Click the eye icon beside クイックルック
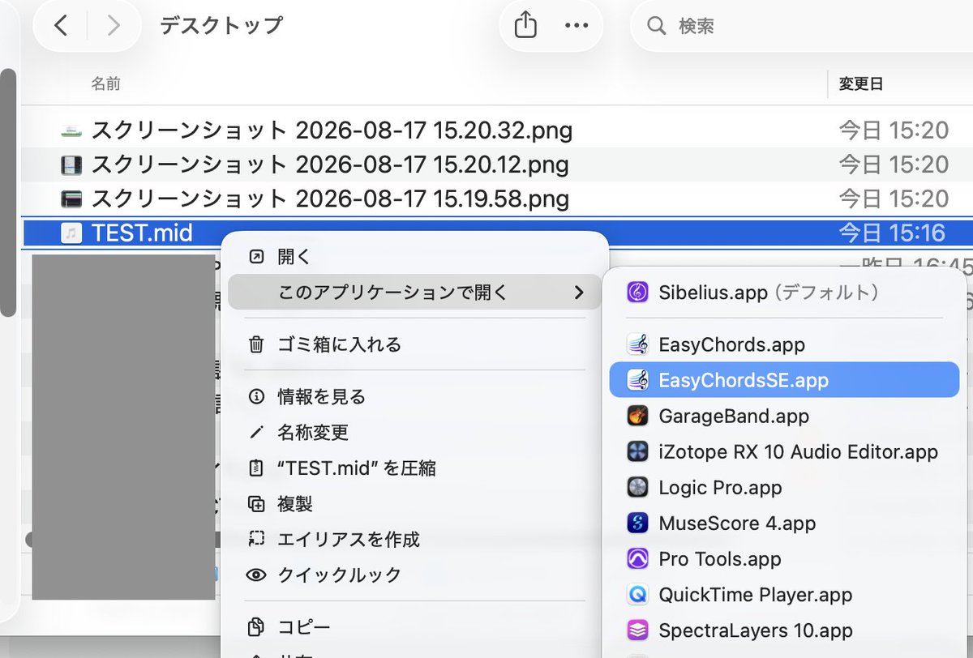This screenshot has height=658, width=973. (256, 575)
